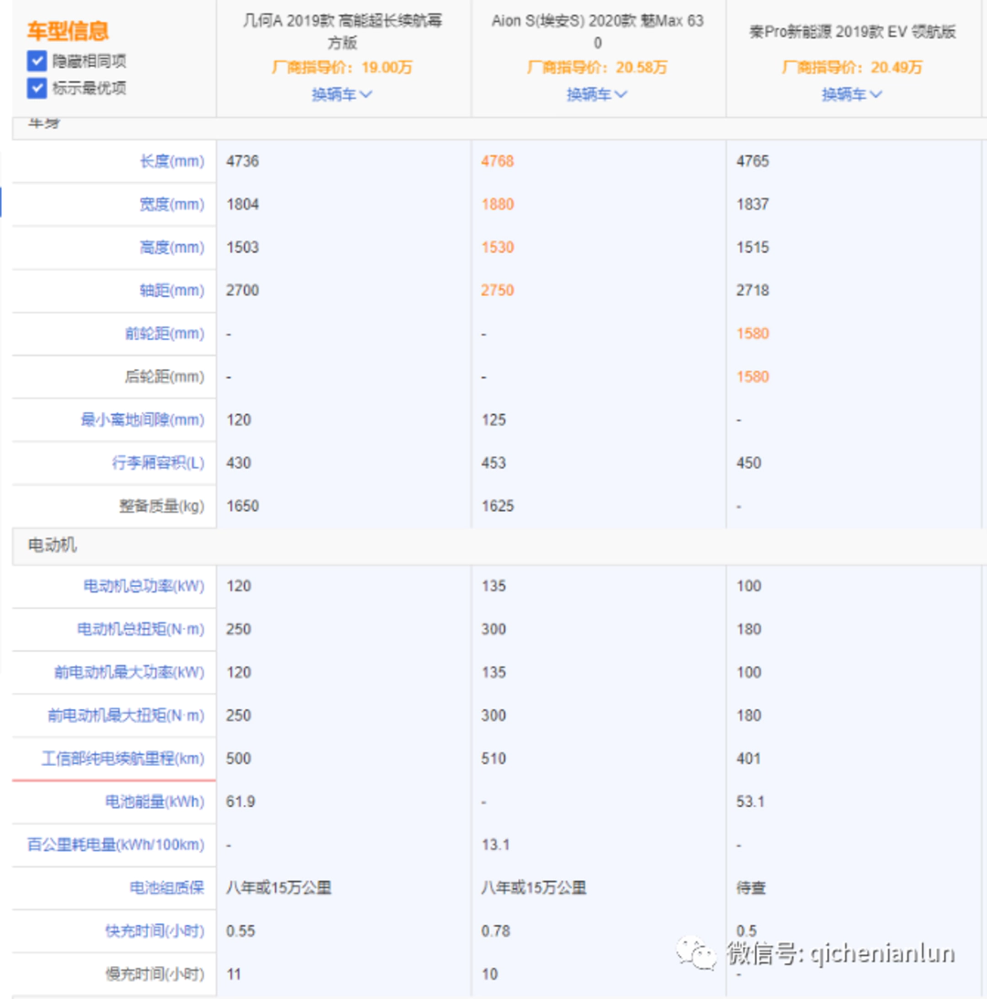
Task: Click the 快充时间(小时) parameter link
Action: [x=154, y=931]
